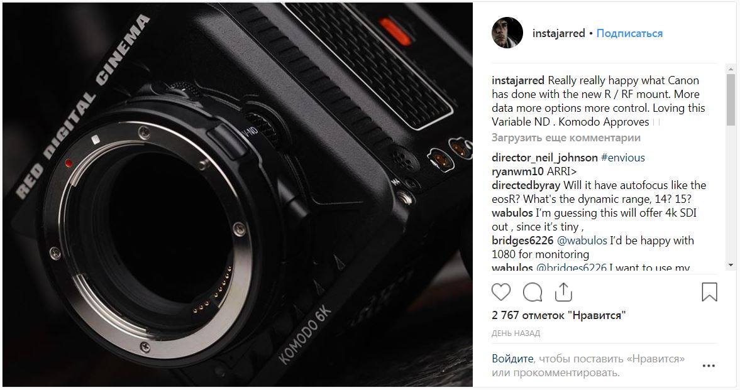Open the three-dot more options menu
Image resolution: width=740 pixels, height=390 pixels.
click(709, 366)
